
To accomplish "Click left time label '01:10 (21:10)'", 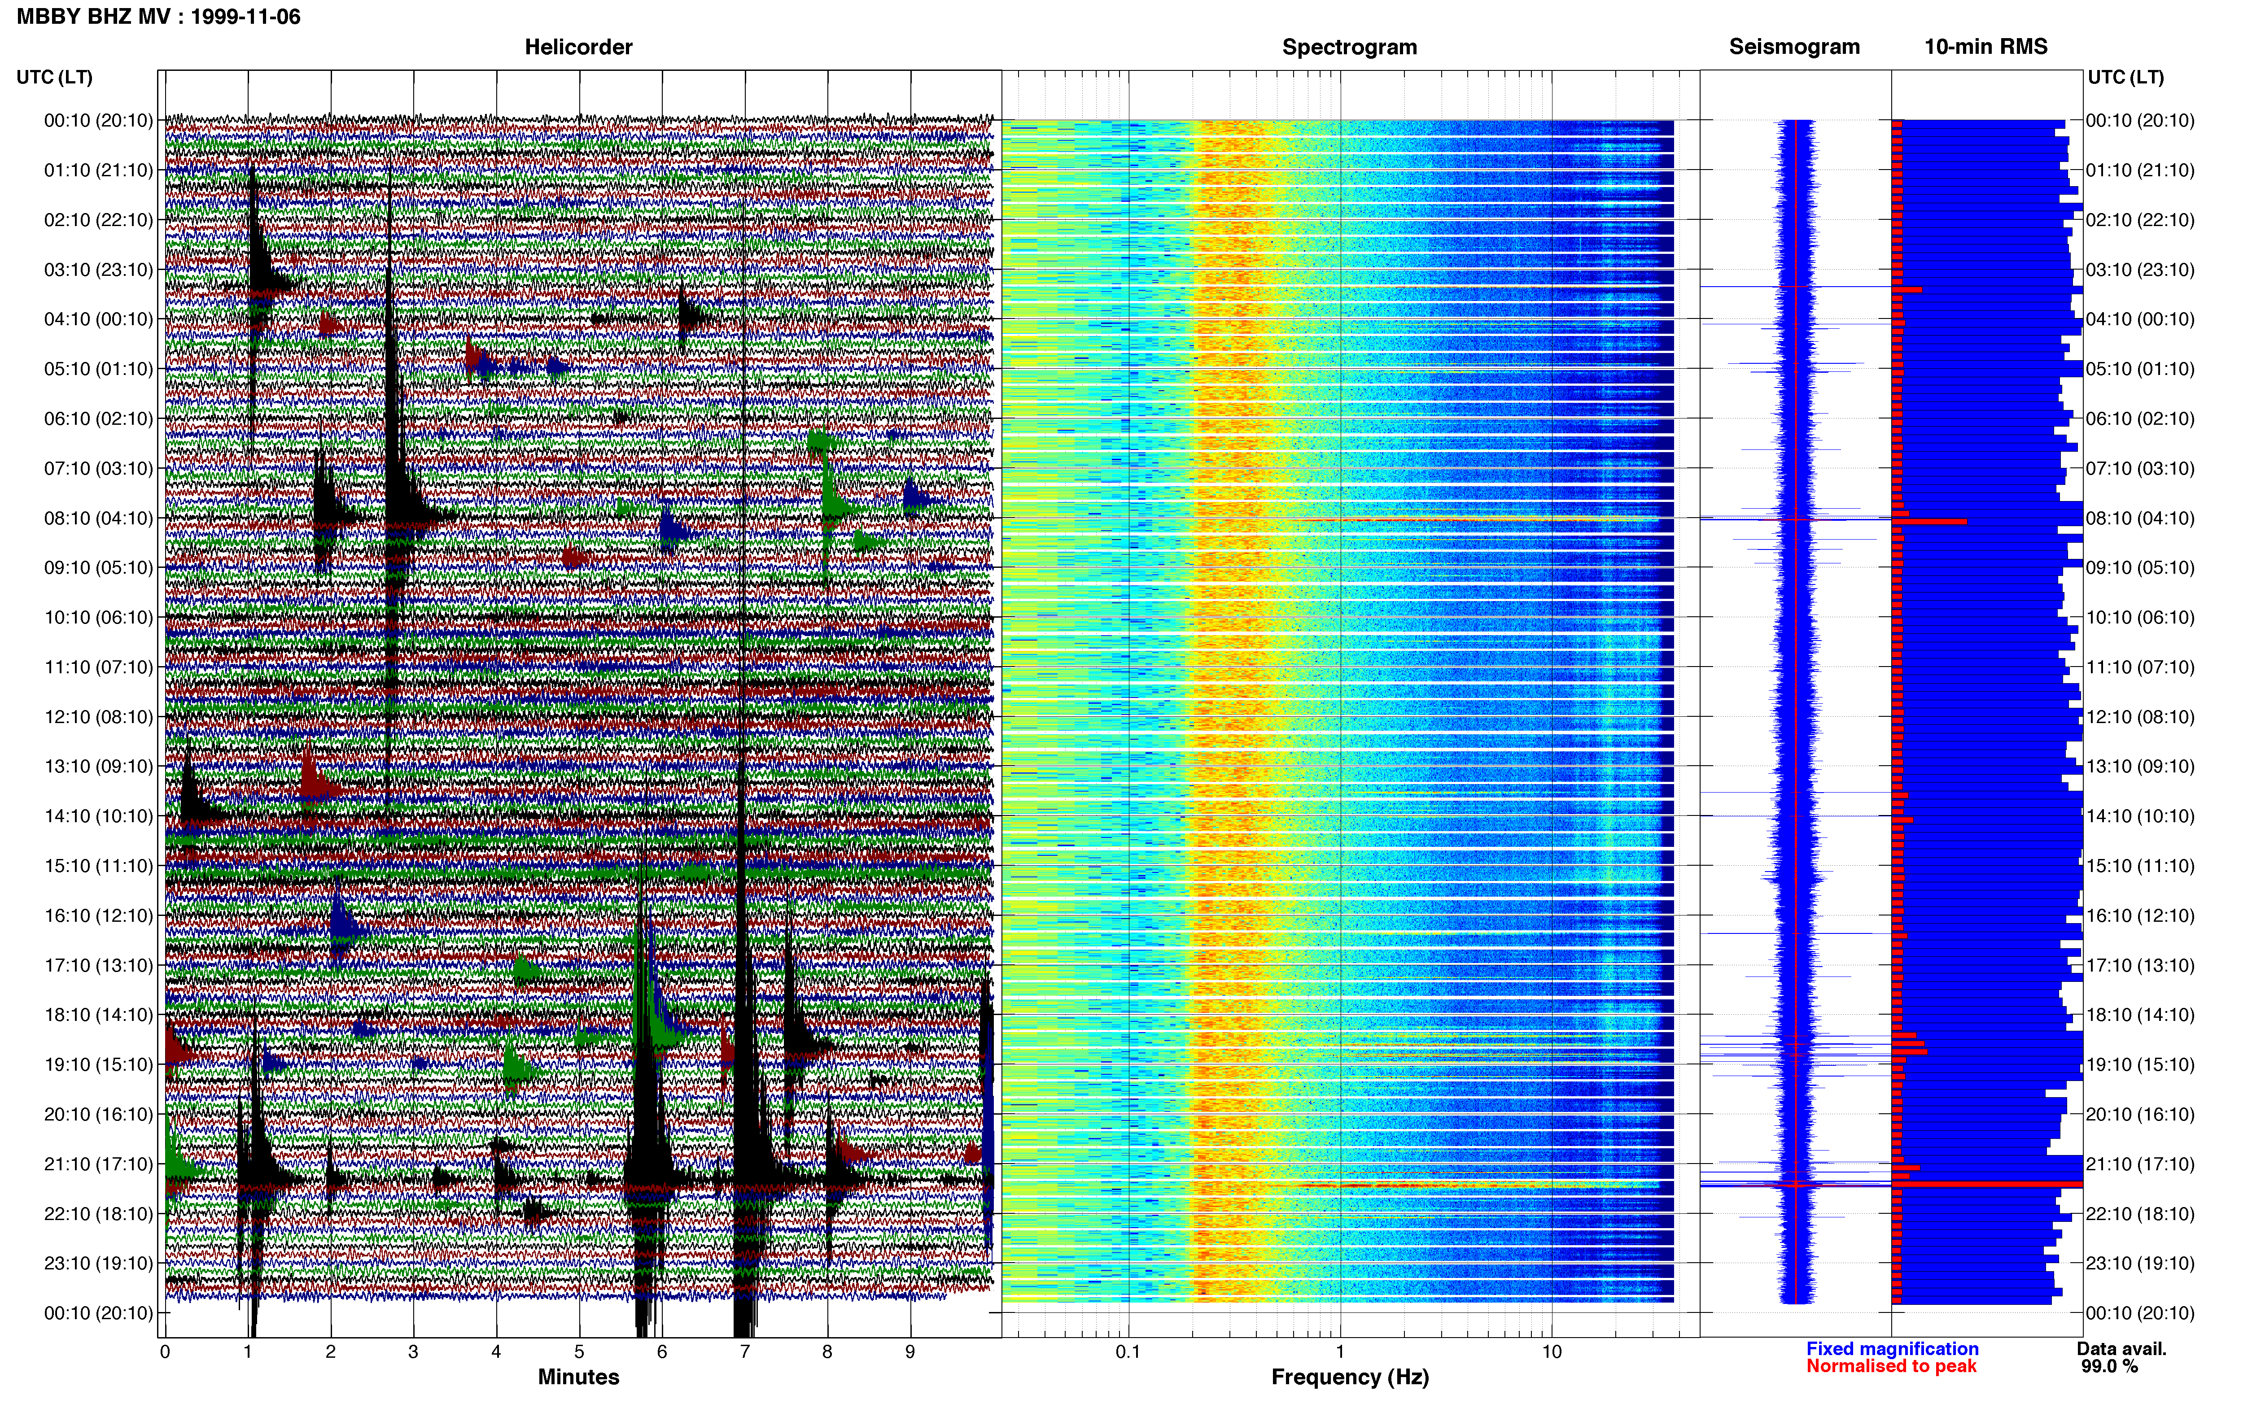I will click(x=99, y=170).
